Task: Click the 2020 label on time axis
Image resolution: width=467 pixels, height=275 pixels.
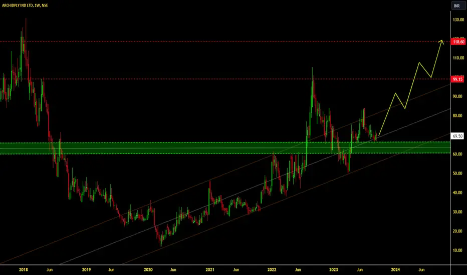Action: (x=148, y=269)
